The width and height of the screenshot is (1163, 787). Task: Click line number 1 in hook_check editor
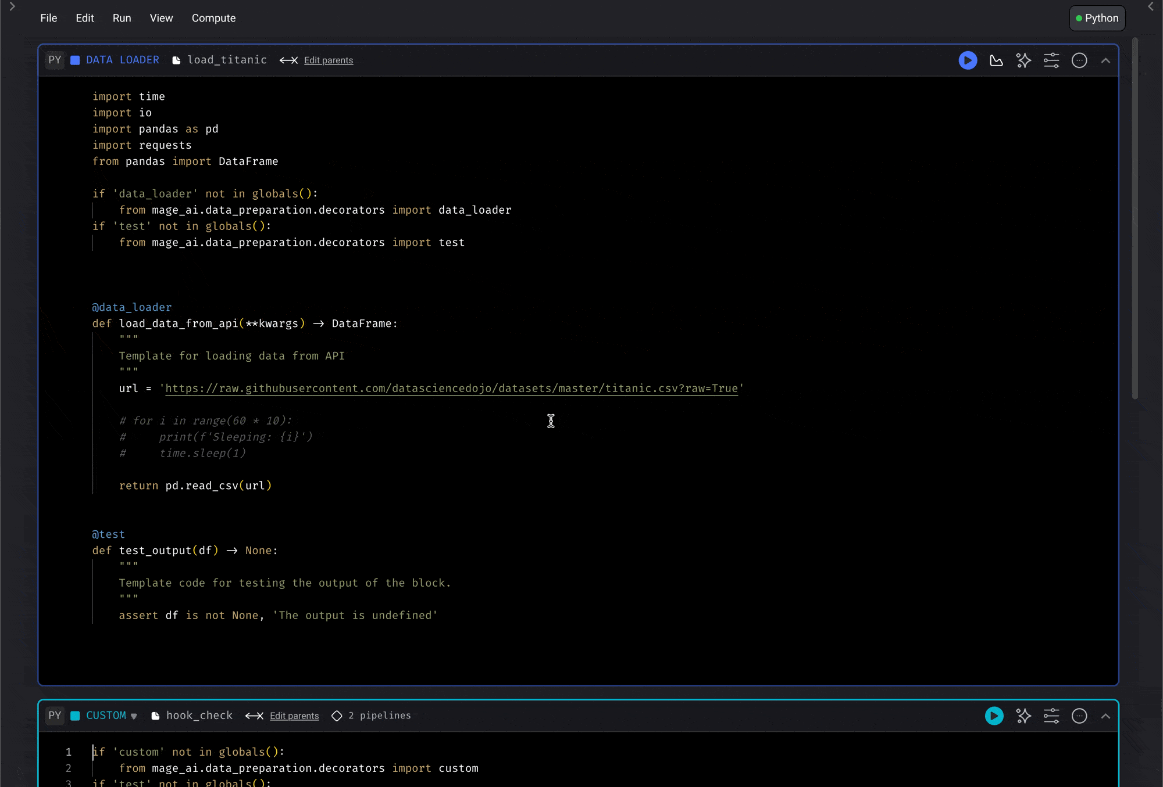click(68, 752)
